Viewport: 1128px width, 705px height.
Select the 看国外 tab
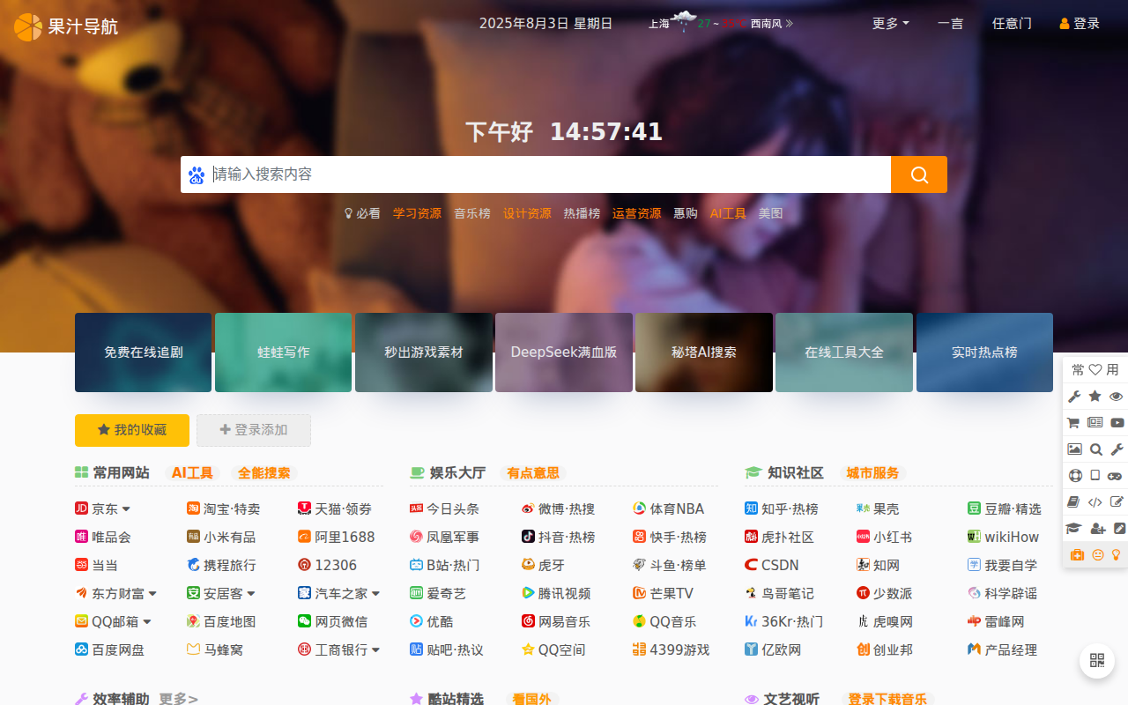(531, 699)
